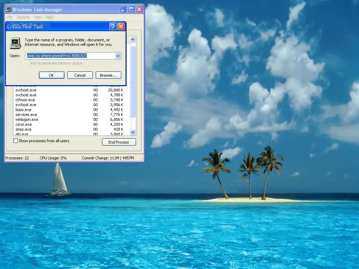Click the Open command text field
Screen dimensions: 359x269
(70, 56)
